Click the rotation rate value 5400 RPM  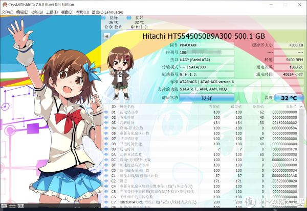pyautogui.click(x=289, y=60)
